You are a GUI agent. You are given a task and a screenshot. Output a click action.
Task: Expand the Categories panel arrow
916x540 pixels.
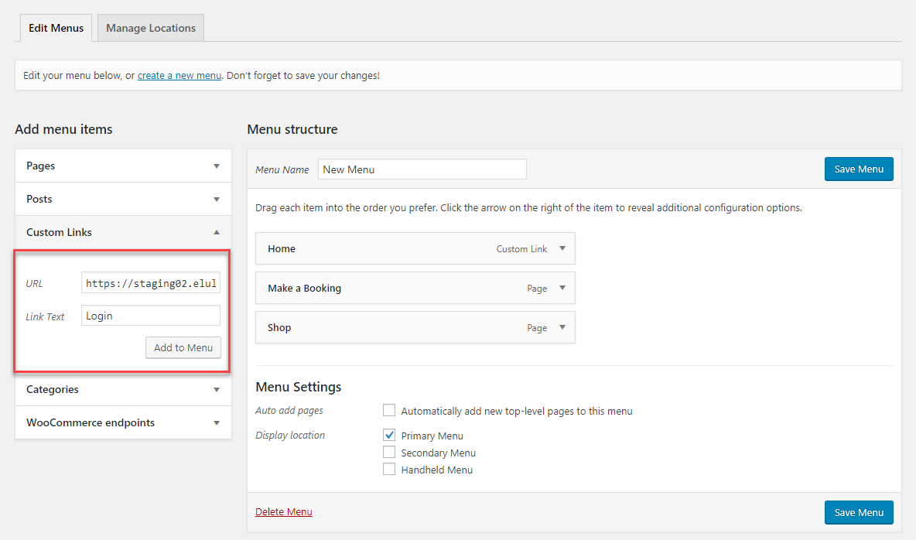click(217, 390)
